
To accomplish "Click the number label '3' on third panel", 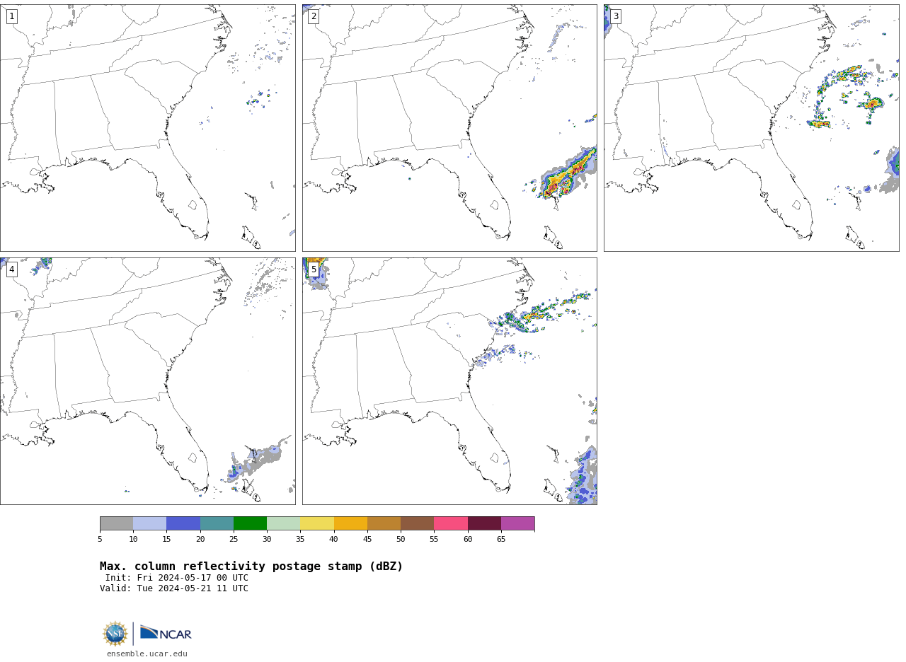I will pos(615,16).
